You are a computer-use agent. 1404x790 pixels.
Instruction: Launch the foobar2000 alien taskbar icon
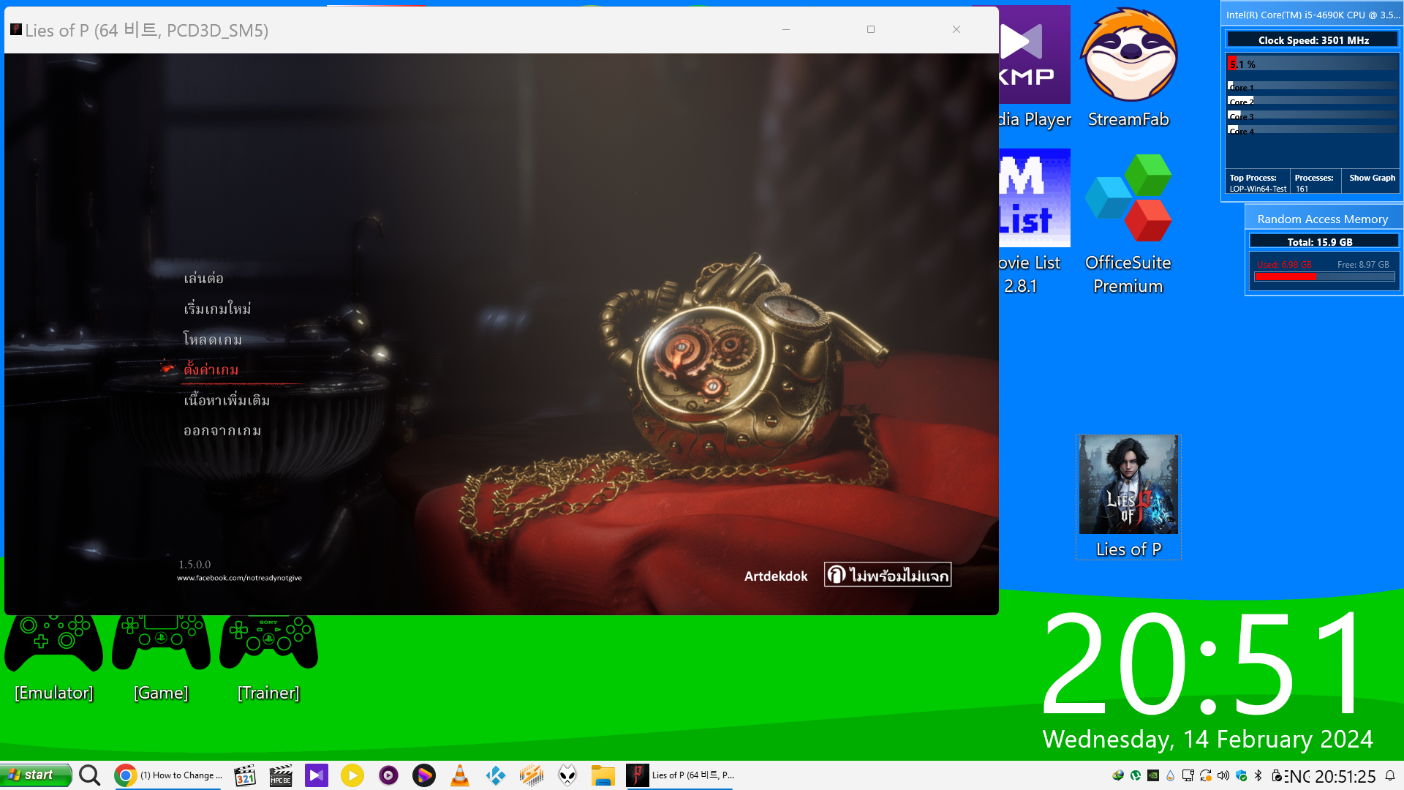pyautogui.click(x=567, y=775)
